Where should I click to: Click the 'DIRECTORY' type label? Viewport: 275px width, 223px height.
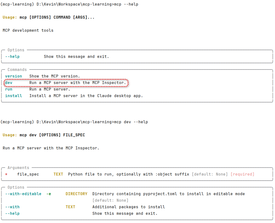pos(76,194)
